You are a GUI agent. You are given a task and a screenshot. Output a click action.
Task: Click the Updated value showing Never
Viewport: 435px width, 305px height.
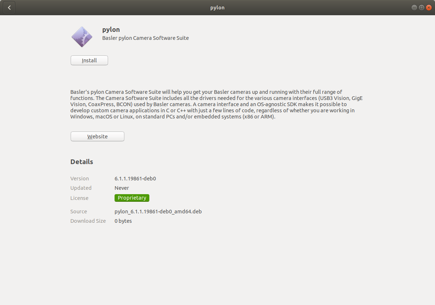[x=122, y=188]
